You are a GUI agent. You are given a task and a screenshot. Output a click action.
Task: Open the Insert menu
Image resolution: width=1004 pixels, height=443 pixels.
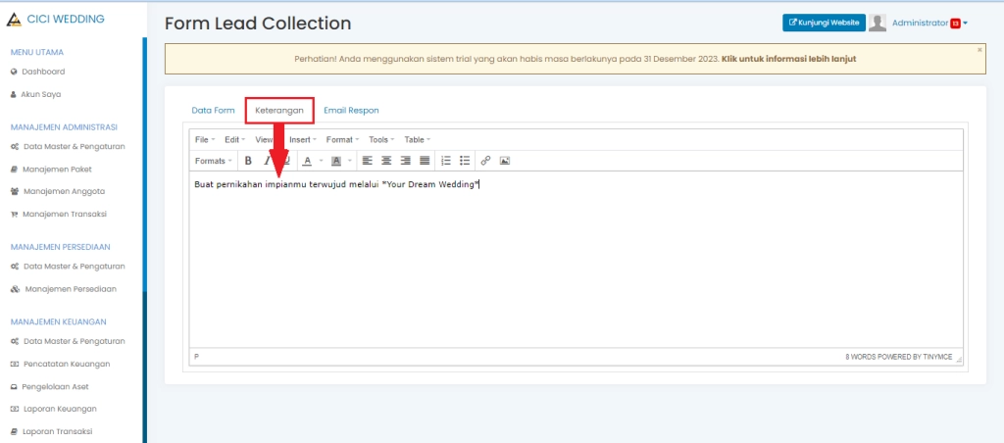[x=303, y=139]
